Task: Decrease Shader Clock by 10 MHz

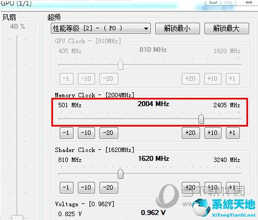Action: click(86, 187)
